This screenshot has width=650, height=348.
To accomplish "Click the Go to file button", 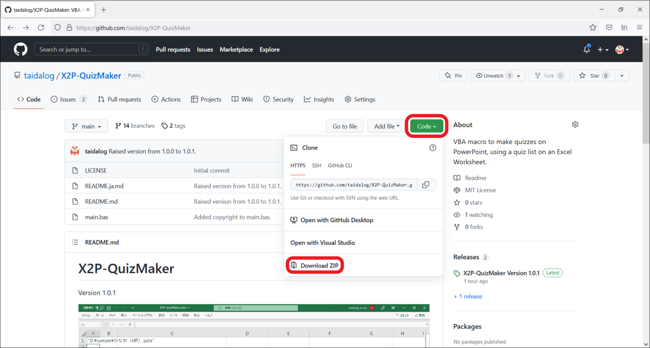I will 344,126.
